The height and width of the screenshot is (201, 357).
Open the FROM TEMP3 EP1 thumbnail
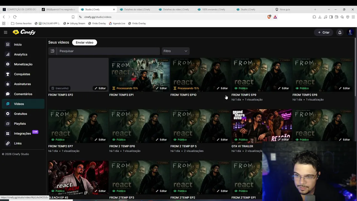click(139, 75)
